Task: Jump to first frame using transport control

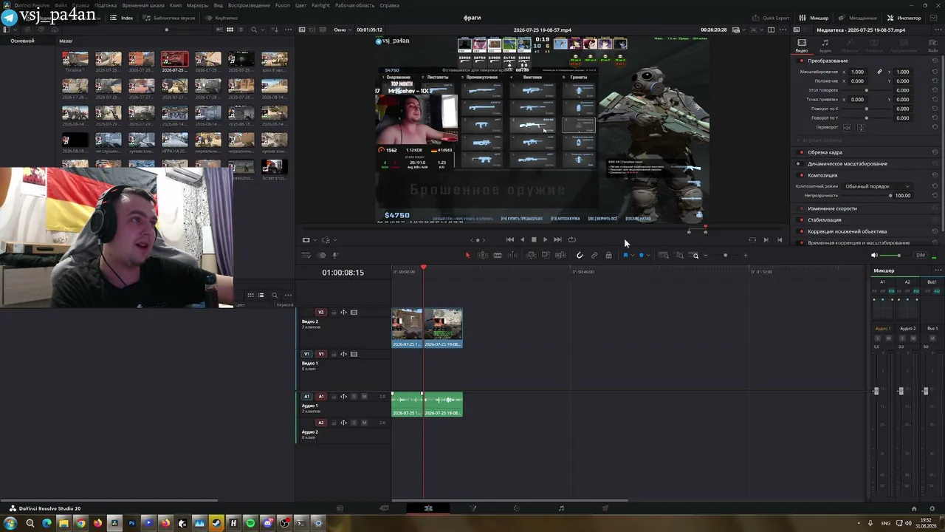Action: (x=509, y=239)
